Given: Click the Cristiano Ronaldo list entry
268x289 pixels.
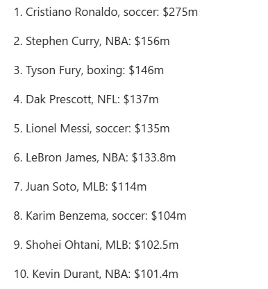Looking at the screenshot, I should point(106,12).
